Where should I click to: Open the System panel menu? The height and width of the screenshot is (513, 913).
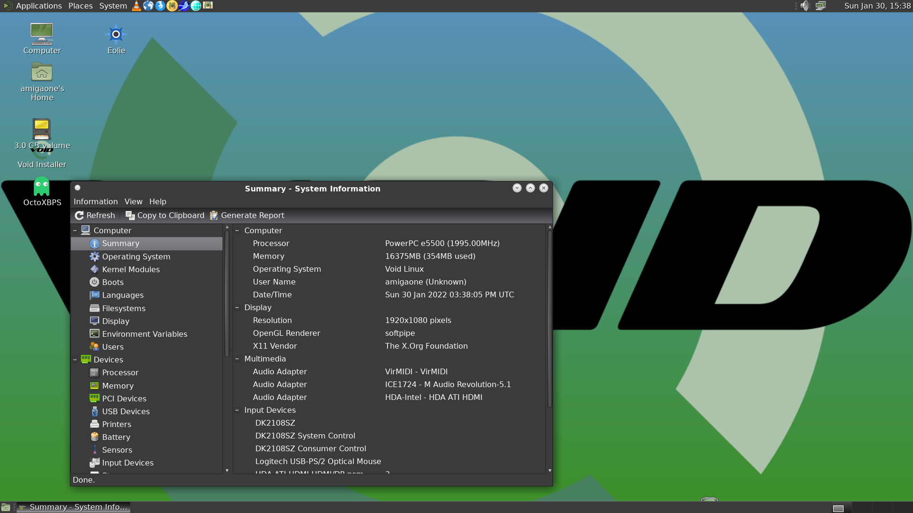(113, 6)
